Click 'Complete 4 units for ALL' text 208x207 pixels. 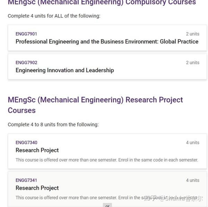click(54, 16)
